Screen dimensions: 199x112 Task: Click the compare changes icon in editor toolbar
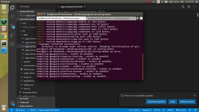coord(183,7)
